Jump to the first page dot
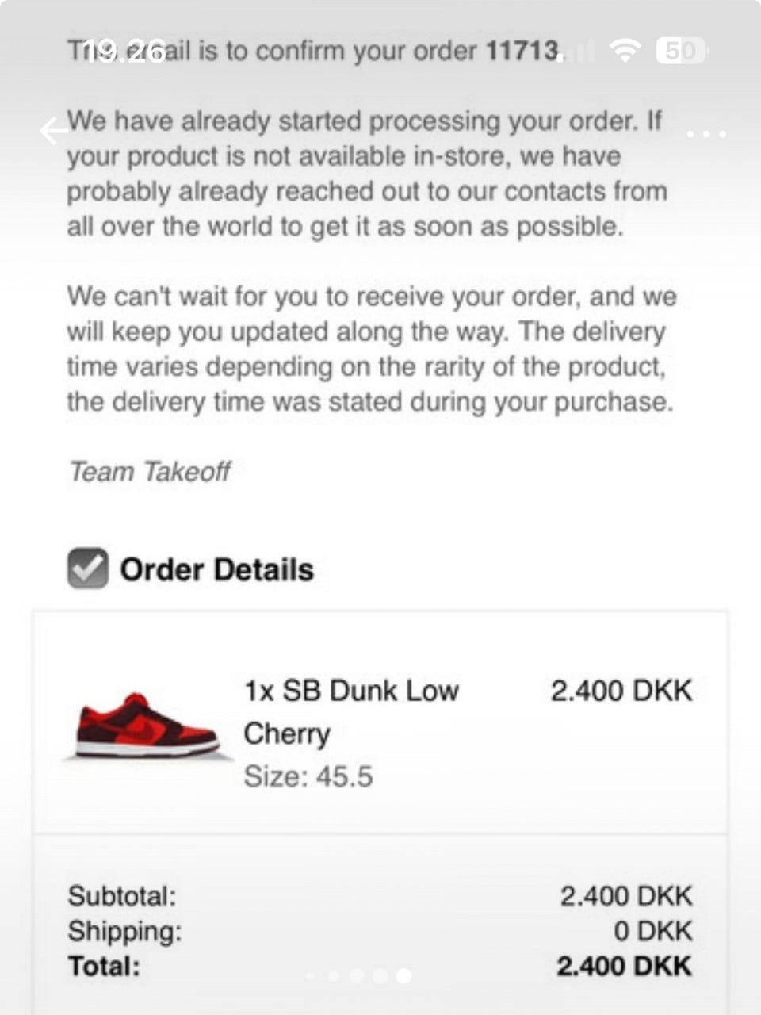 [311, 976]
